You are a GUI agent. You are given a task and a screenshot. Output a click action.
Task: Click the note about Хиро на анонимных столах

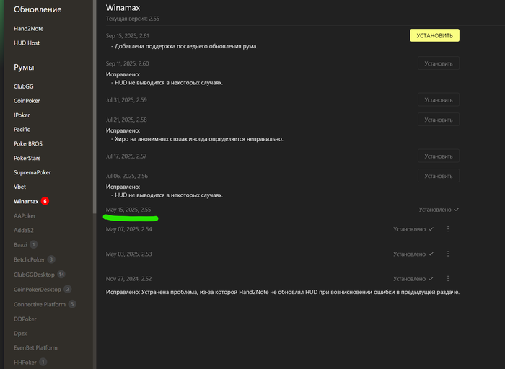coord(197,139)
